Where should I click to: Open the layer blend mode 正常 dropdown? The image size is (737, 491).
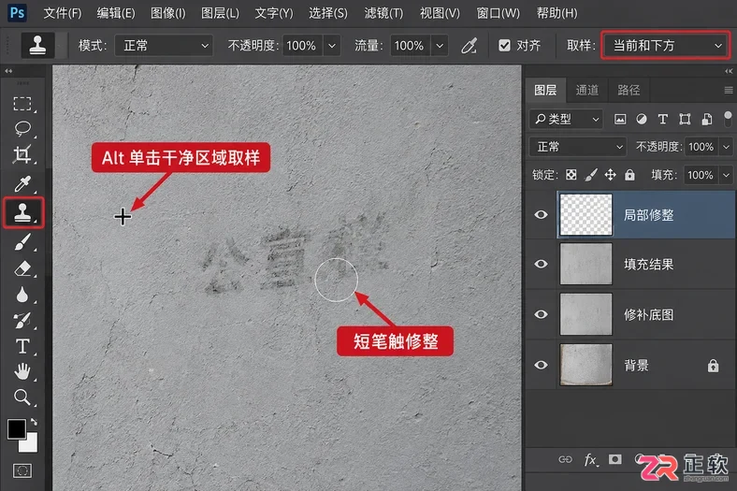pyautogui.click(x=578, y=147)
